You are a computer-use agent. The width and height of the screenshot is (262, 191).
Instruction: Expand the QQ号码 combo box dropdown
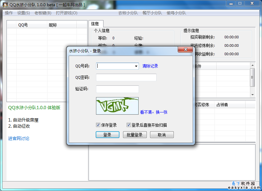point(136,66)
